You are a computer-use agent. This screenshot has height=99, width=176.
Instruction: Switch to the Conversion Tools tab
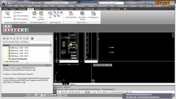coord(67,9)
